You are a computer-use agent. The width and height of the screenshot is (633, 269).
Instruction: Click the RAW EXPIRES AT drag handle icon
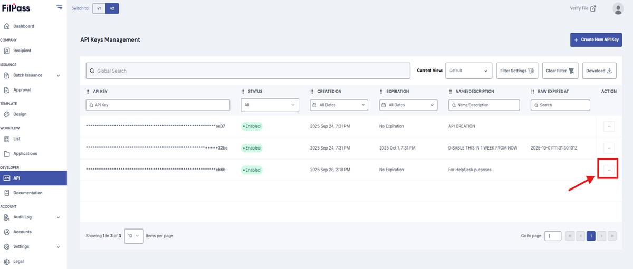(x=533, y=92)
